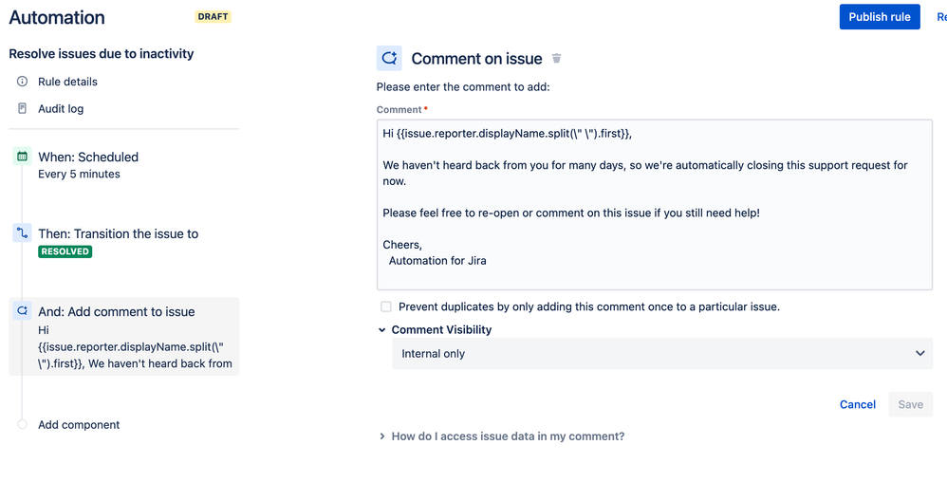Click the Scheduled trigger calendar icon

[x=23, y=157]
